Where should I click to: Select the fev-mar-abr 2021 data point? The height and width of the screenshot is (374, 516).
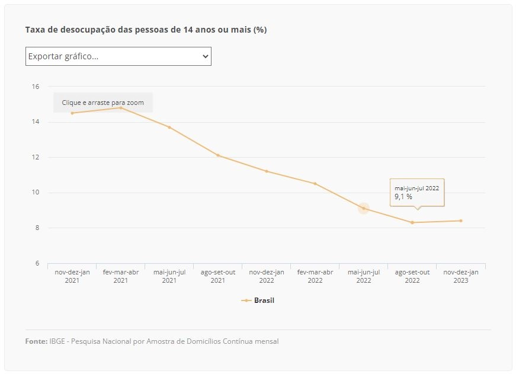121,108
